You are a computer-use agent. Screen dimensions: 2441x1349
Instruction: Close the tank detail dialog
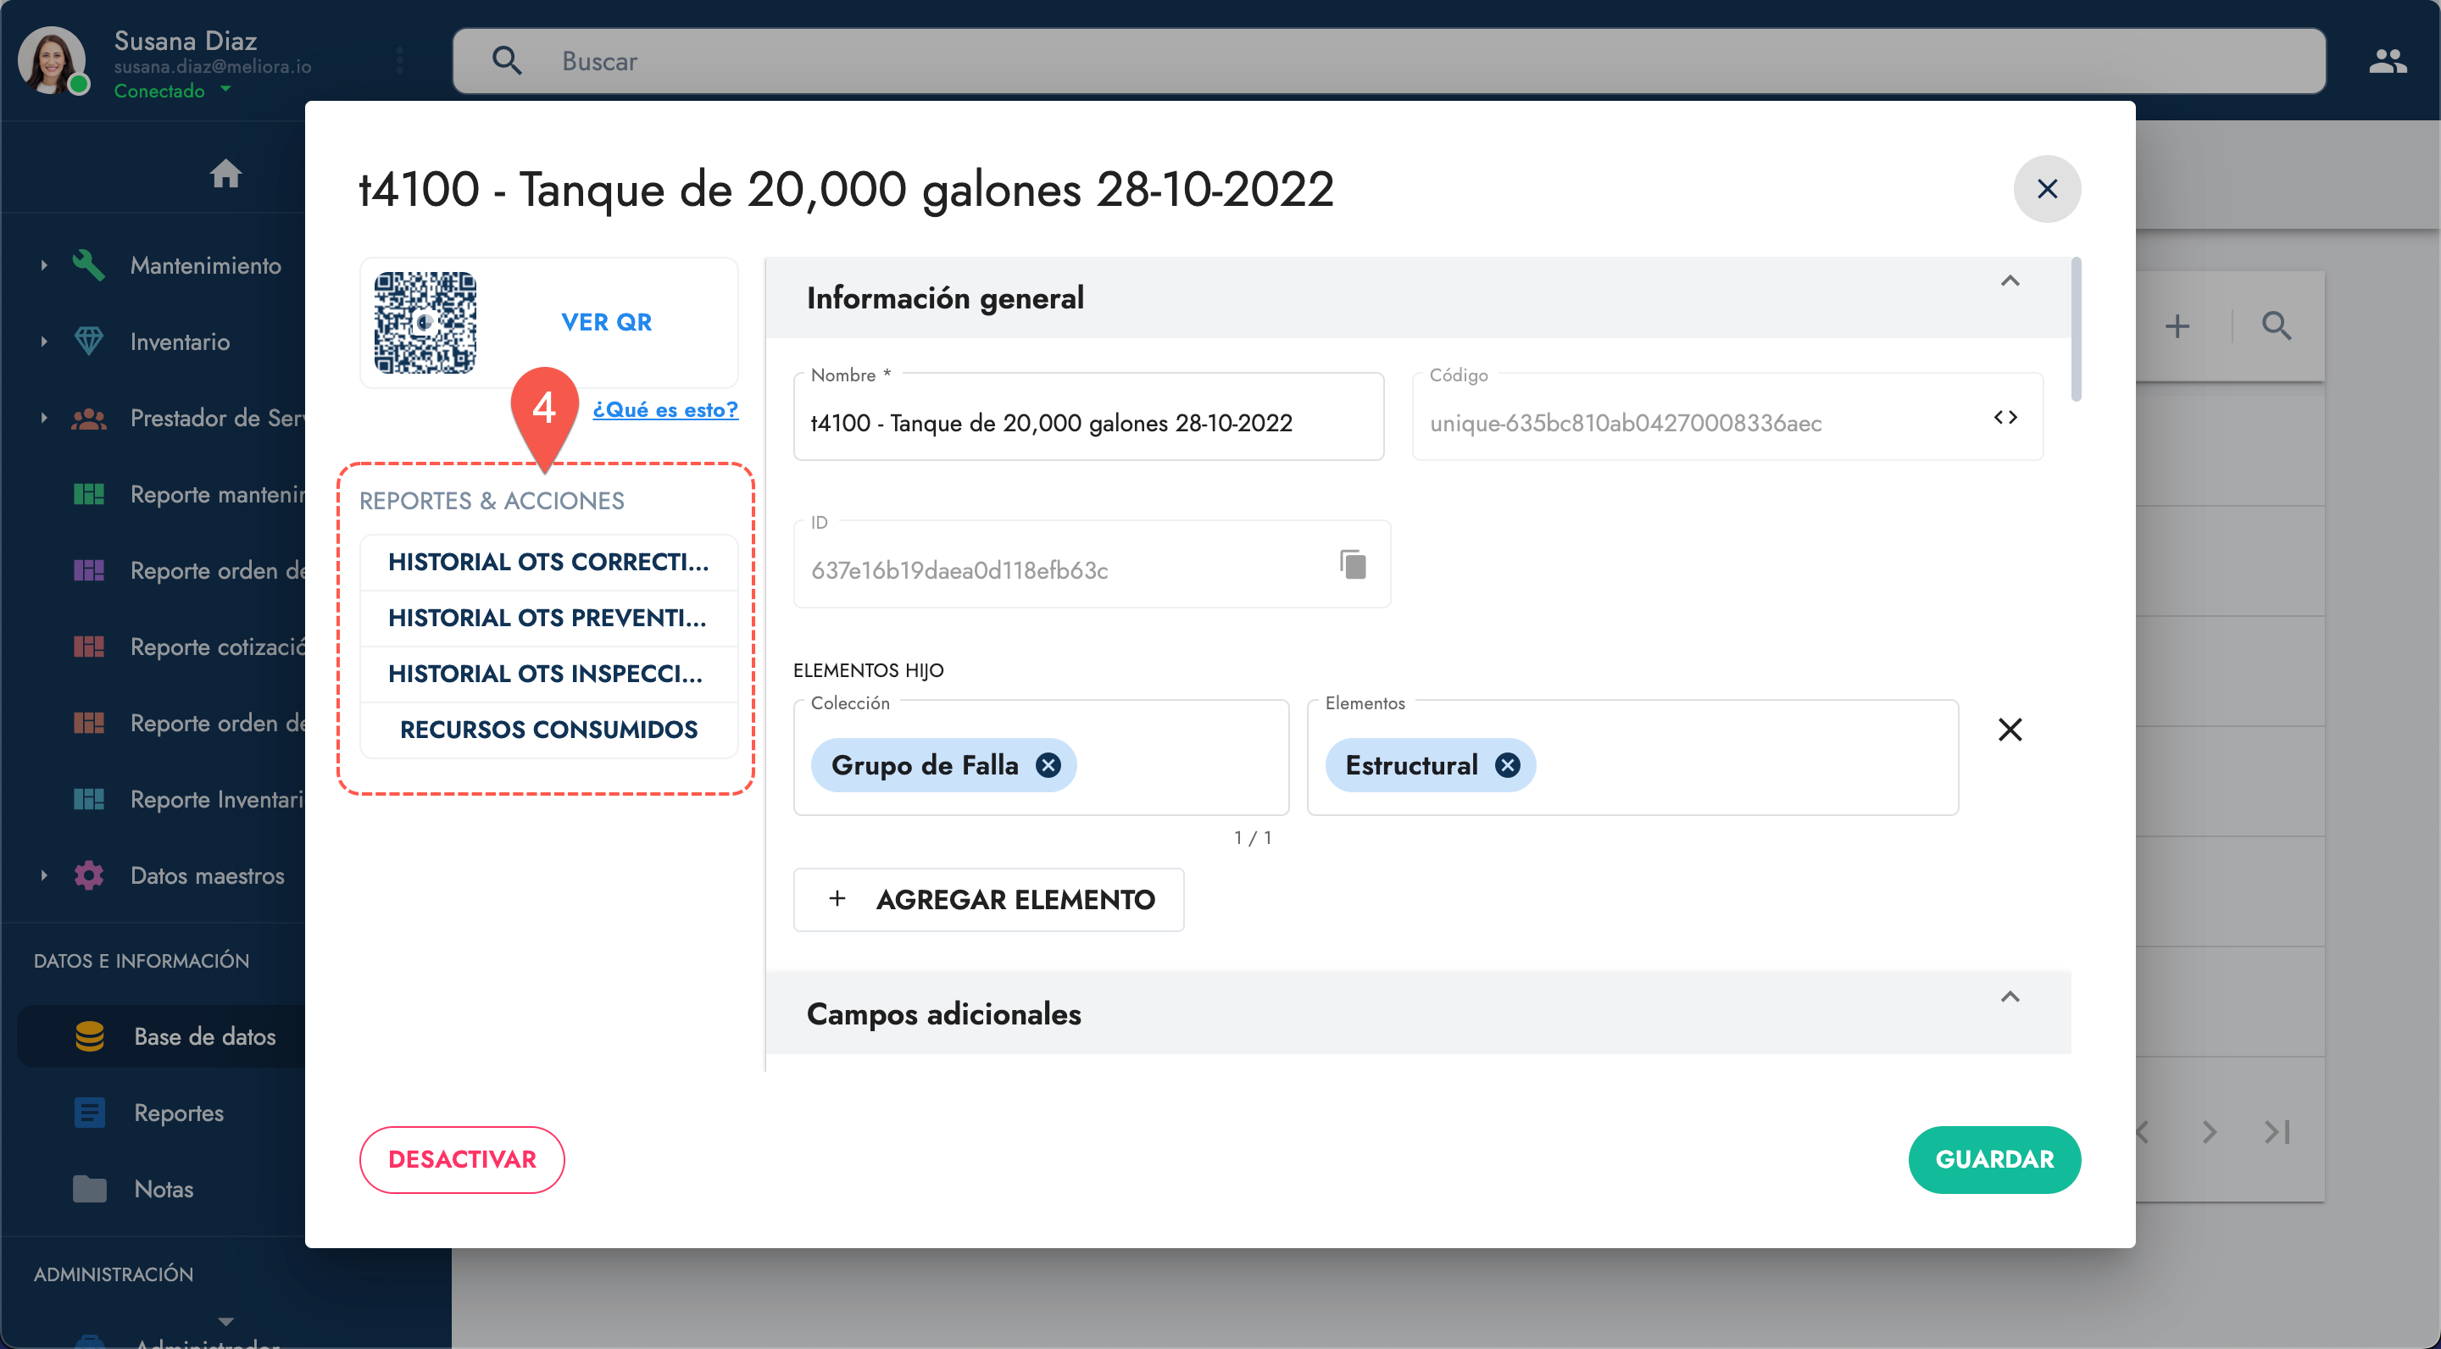coord(2047,188)
